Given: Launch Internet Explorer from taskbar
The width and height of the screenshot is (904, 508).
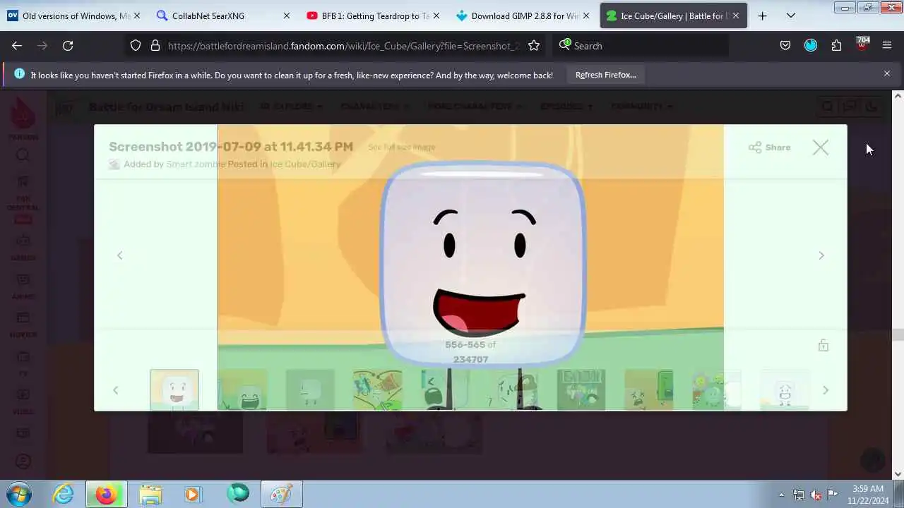Looking at the screenshot, I should [64, 494].
